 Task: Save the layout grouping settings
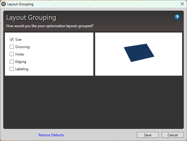click(148, 135)
